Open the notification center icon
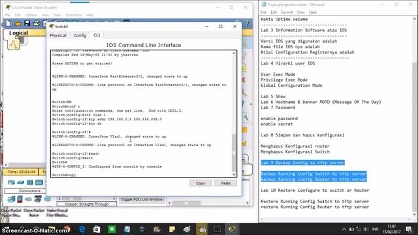418x235 pixels. pyautogui.click(x=409, y=229)
